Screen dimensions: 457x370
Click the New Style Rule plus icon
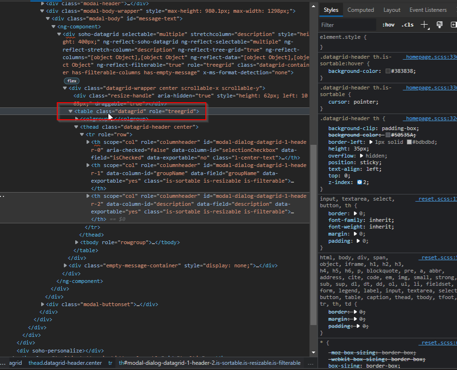click(x=425, y=25)
